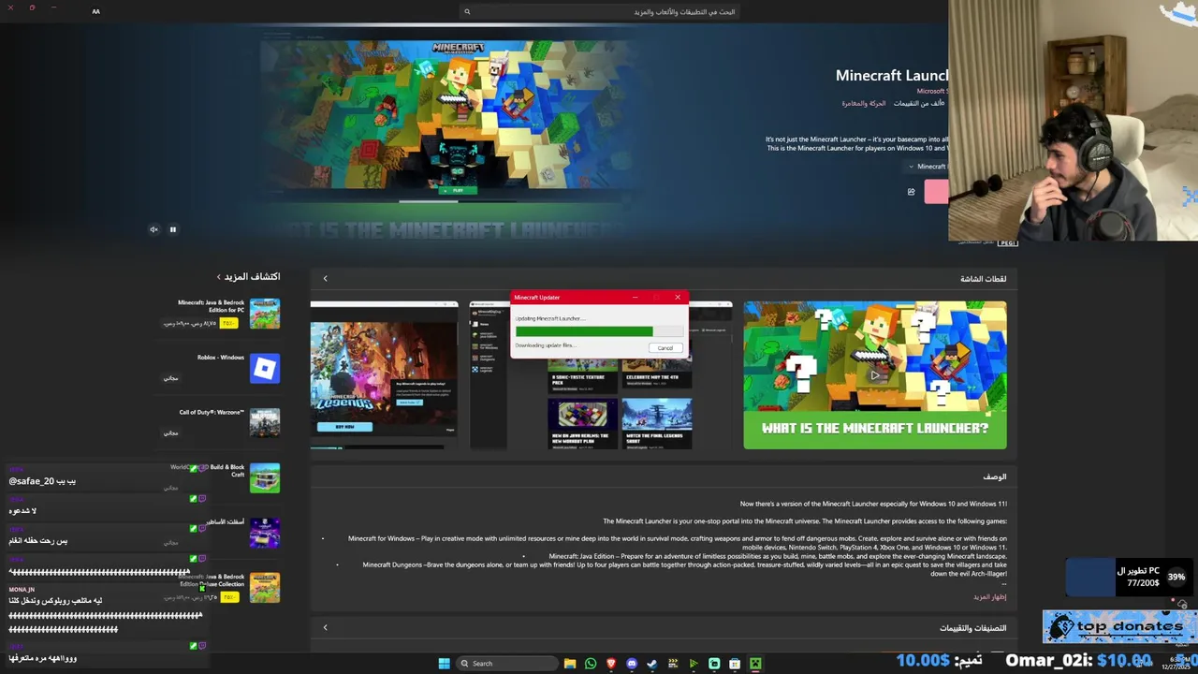Click the yellow discount tag on Java & Bedrock
The width and height of the screenshot is (1198, 674).
[228, 323]
